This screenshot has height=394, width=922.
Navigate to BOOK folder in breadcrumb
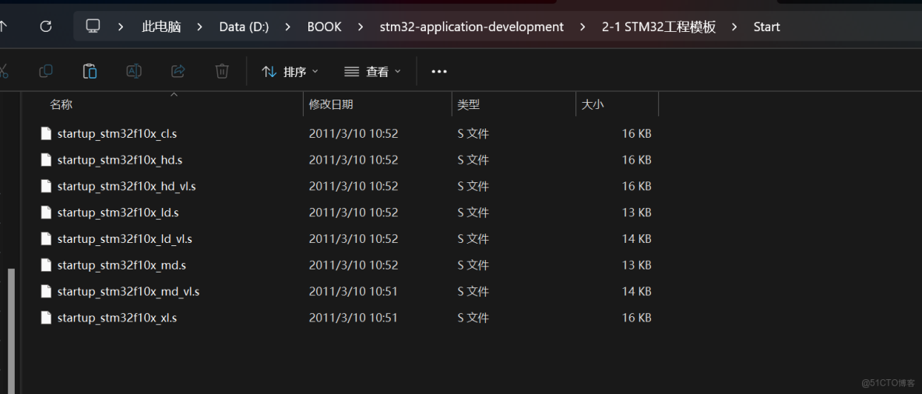(x=325, y=26)
